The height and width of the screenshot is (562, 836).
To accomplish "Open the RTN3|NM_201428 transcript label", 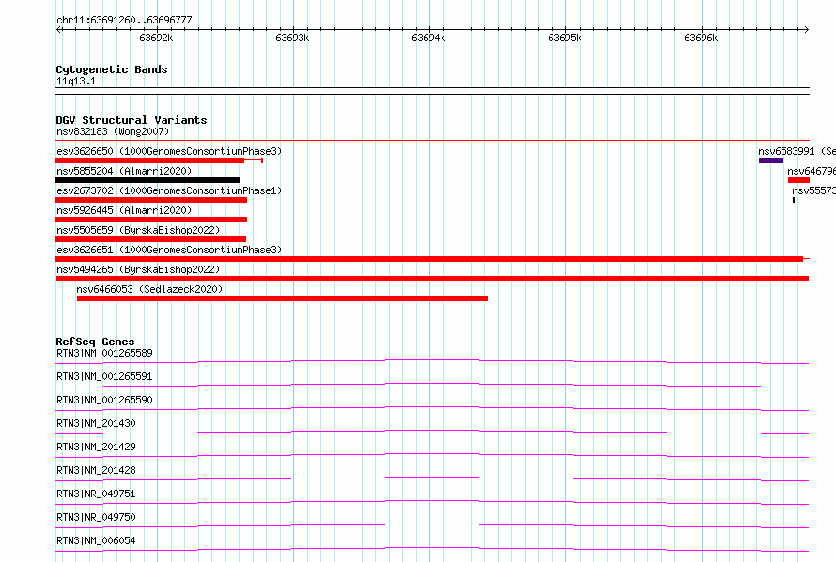I will (x=96, y=470).
